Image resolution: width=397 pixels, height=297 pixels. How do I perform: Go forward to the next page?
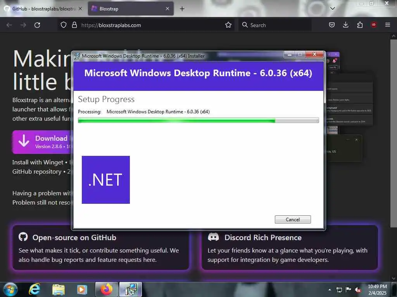pos(23,25)
